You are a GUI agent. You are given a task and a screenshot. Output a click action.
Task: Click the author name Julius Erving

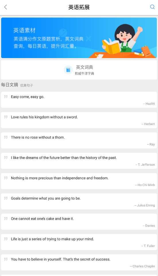pyautogui.click(x=146, y=205)
